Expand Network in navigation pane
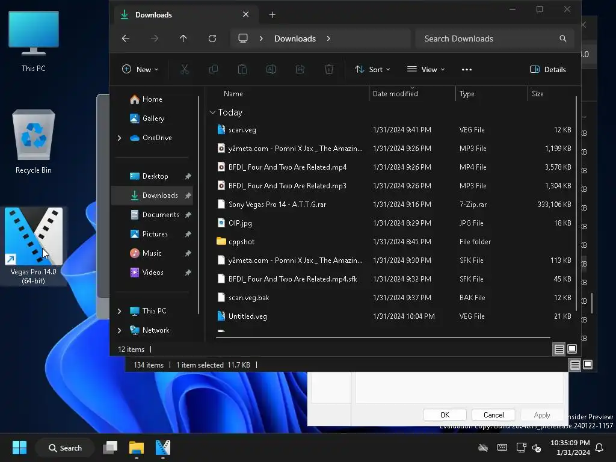The width and height of the screenshot is (616, 462). (x=120, y=330)
